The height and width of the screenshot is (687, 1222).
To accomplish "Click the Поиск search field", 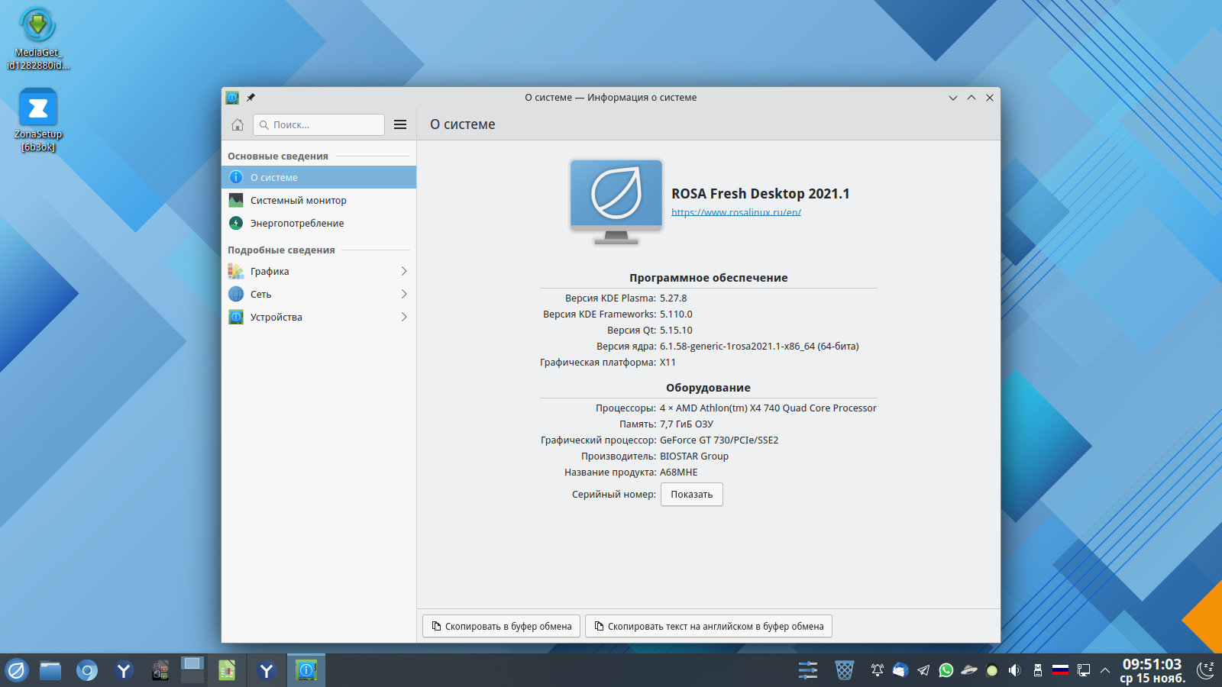I will [319, 124].
